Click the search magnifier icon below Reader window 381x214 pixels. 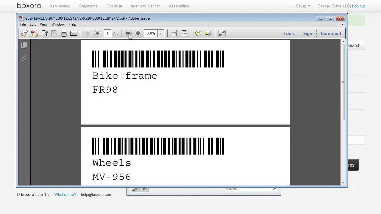(x=274, y=188)
